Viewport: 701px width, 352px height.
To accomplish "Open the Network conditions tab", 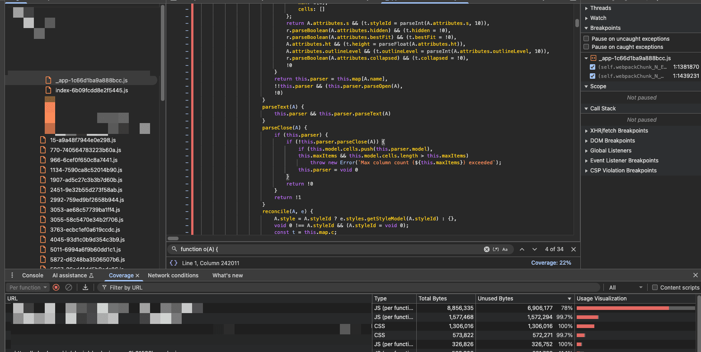I will 173,275.
